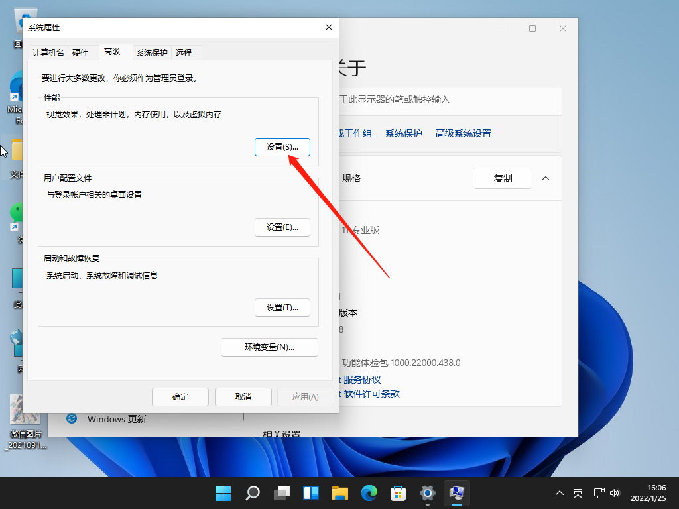
Task: Launch Microsoft Edge from the taskbar
Action: click(369, 493)
